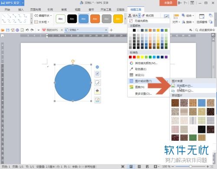Click the Save icon in quick access toolbar
This screenshot has height=169, width=217.
pyautogui.click(x=8, y=30)
